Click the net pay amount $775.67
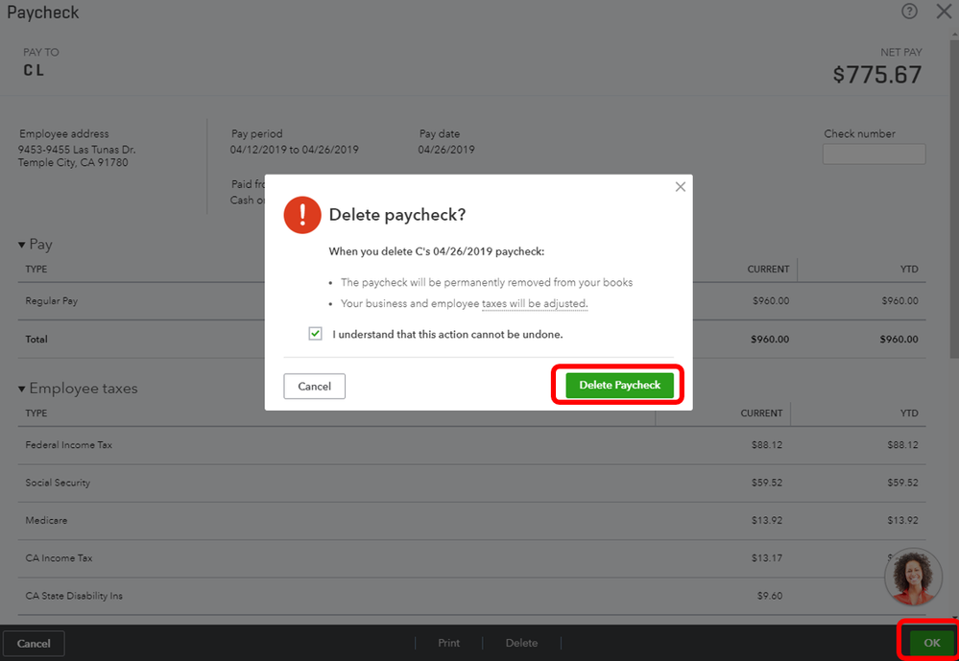The height and width of the screenshot is (661, 959). click(x=876, y=75)
